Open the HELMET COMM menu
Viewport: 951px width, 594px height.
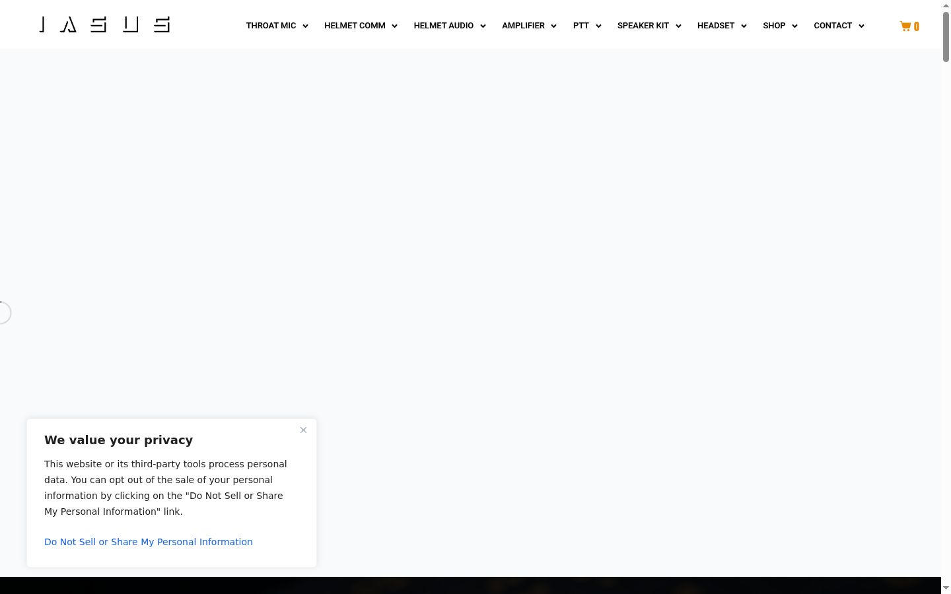click(x=355, y=26)
